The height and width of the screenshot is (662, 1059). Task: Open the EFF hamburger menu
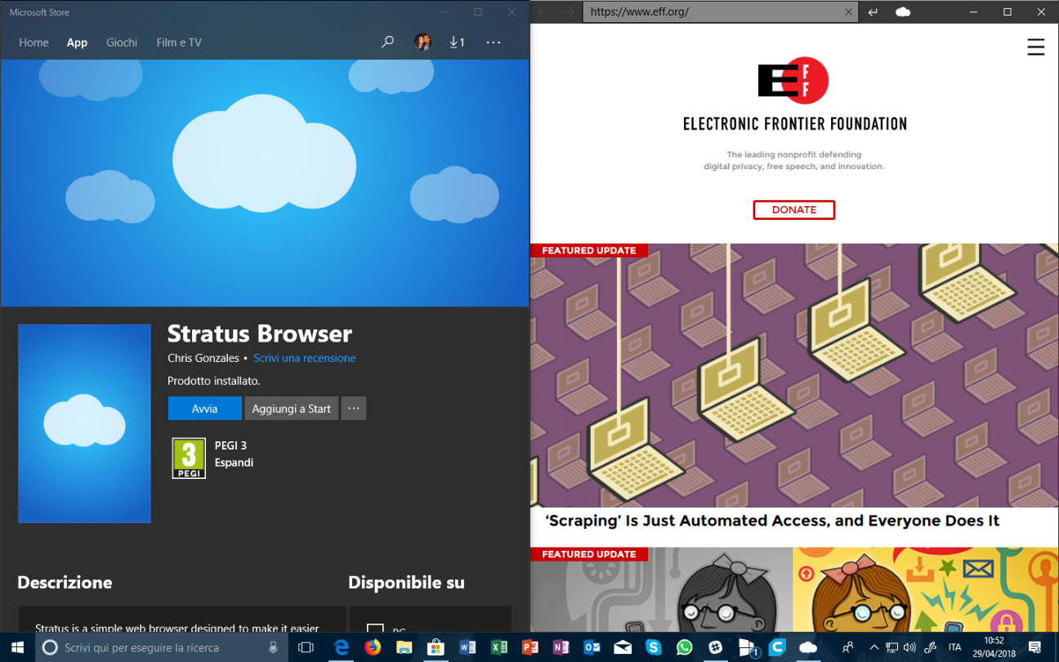click(x=1035, y=47)
